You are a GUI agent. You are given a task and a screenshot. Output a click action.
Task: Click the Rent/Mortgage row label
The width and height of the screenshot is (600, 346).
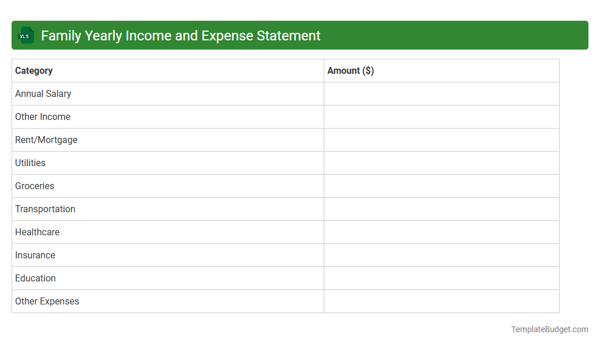pyautogui.click(x=46, y=140)
